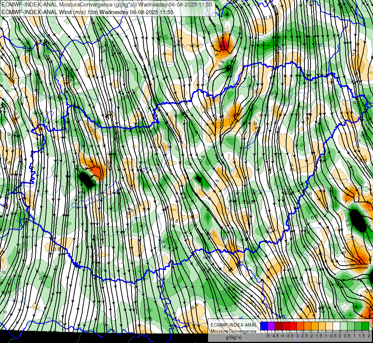Click the white legend swatch
The width and height of the screenshot is (373, 343).
tap(336, 326)
